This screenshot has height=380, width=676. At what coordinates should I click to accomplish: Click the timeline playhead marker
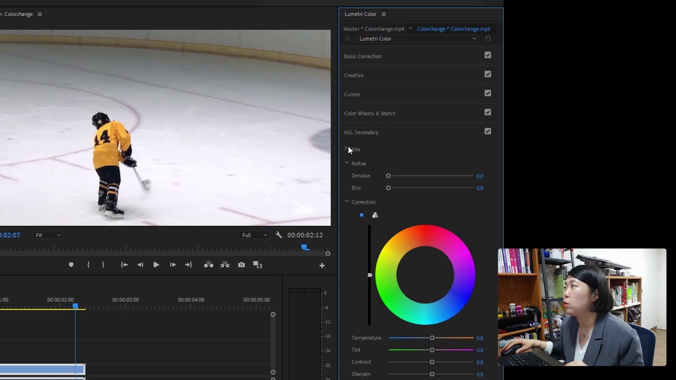click(76, 306)
